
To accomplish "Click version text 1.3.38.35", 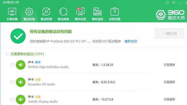I will 107,65.
